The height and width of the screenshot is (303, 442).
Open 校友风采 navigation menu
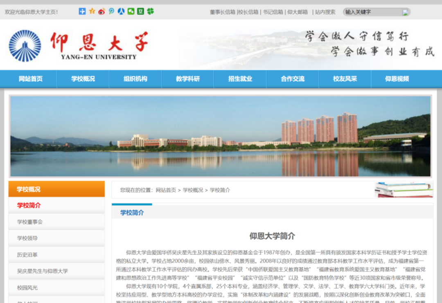coord(345,79)
